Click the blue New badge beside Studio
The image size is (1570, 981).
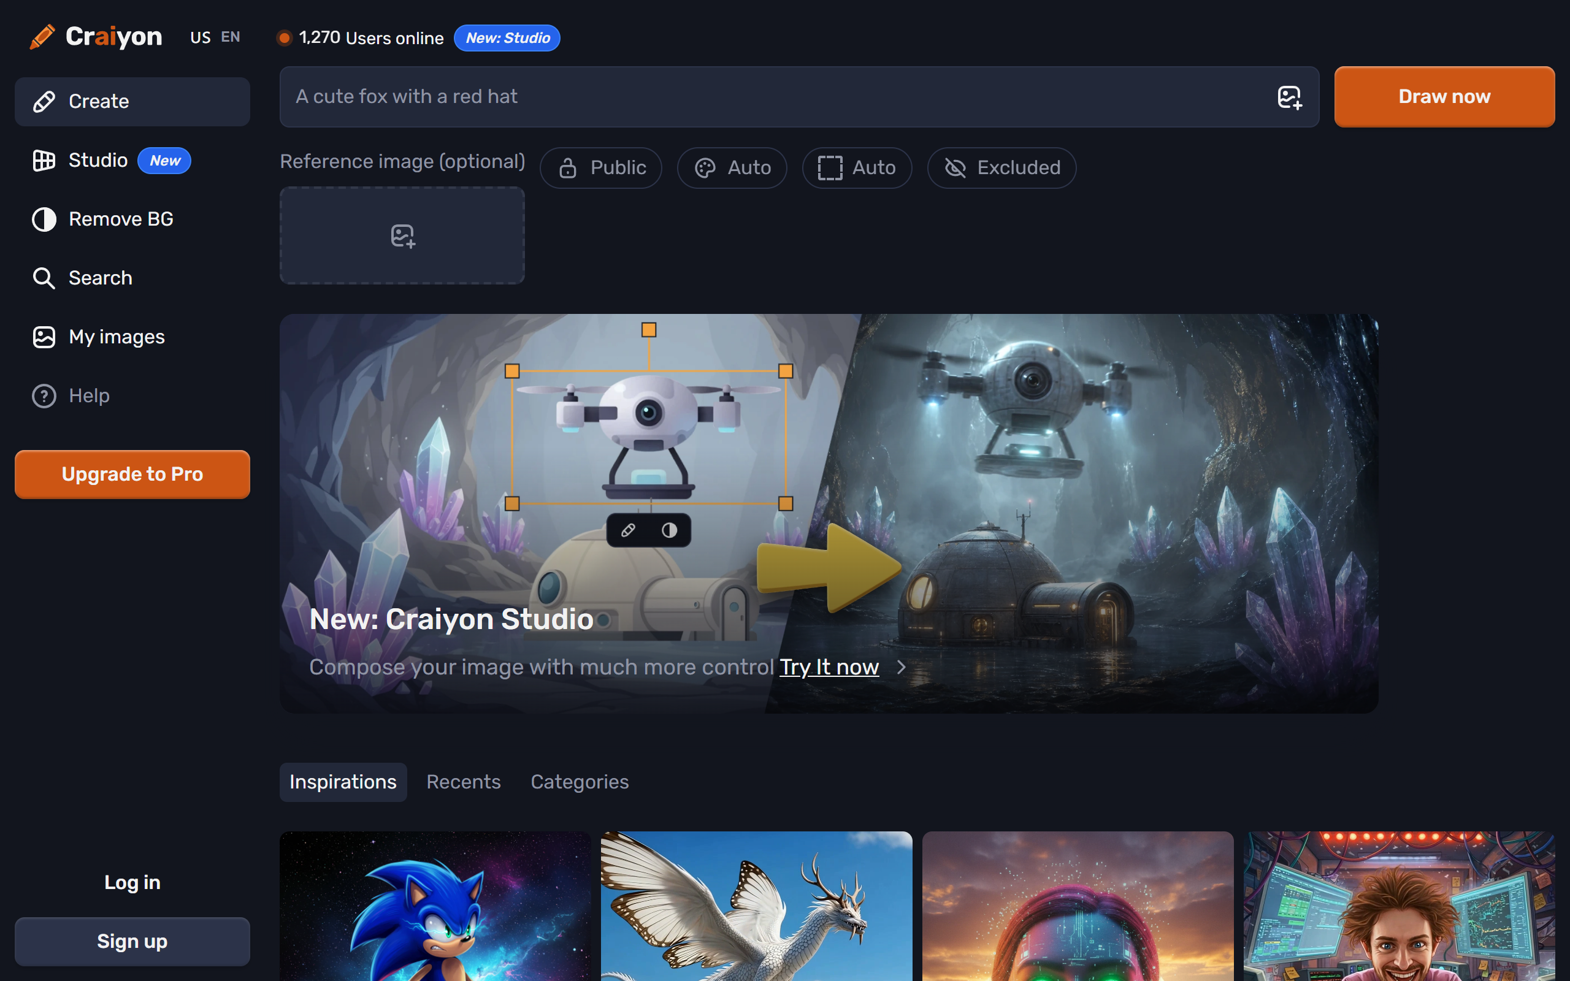164,161
